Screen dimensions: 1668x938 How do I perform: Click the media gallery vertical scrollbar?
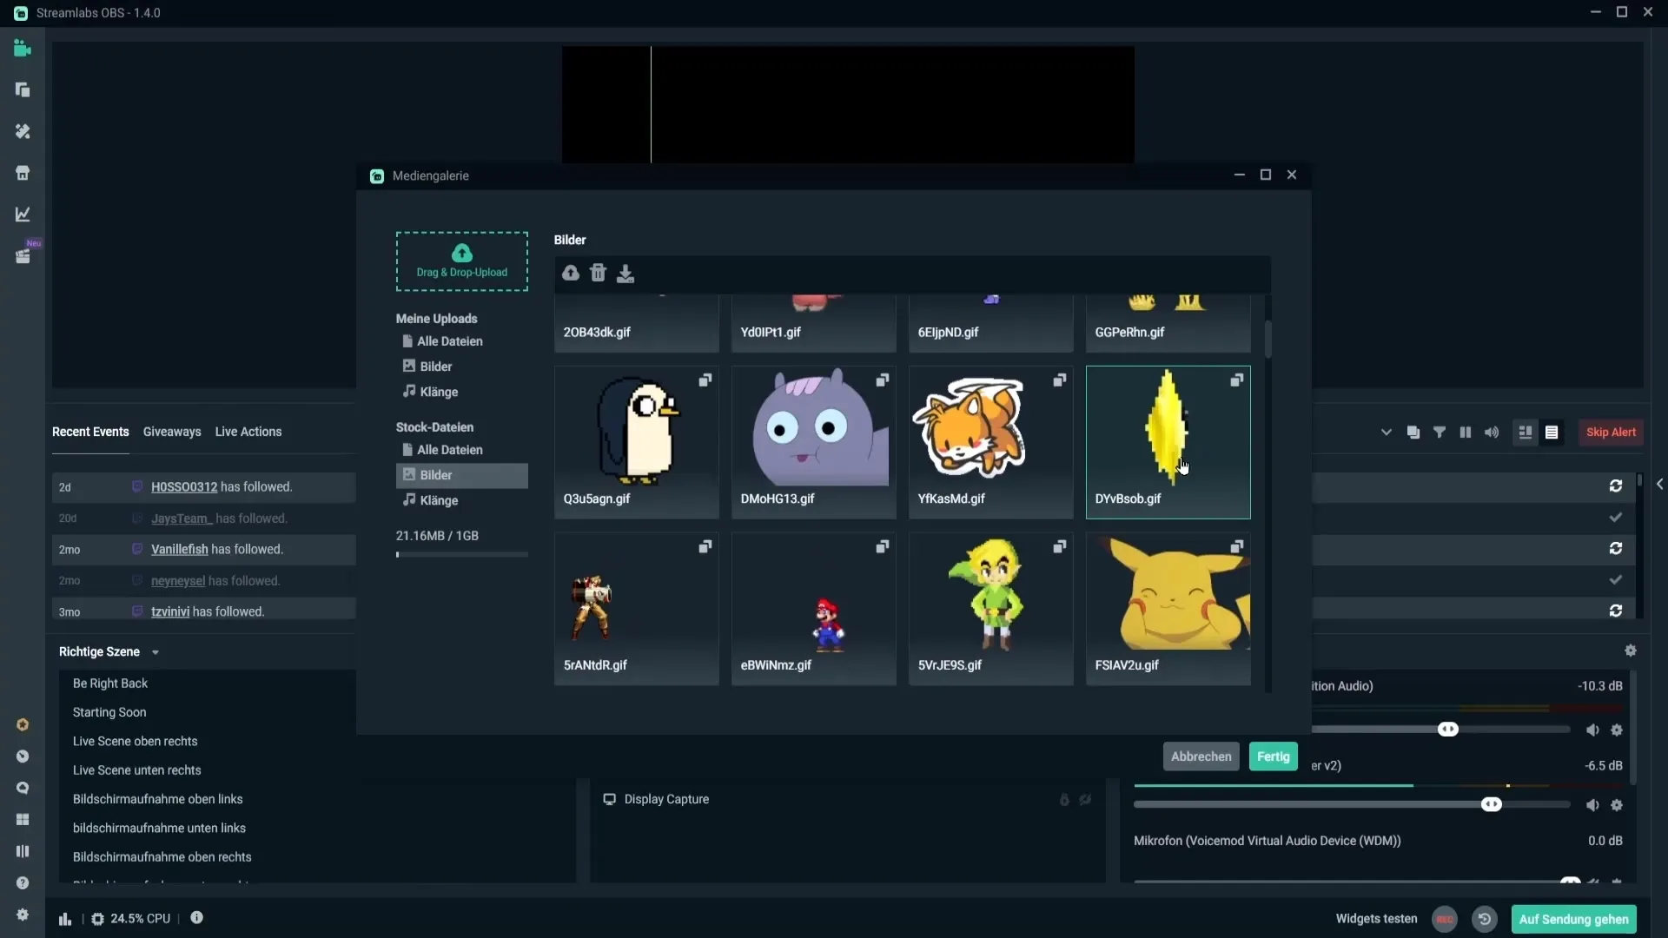point(1268,340)
